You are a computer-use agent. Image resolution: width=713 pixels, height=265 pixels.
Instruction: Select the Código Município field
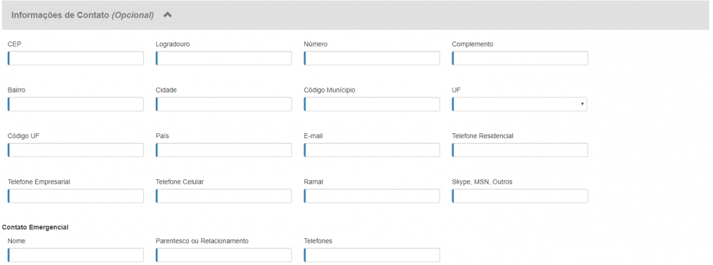coord(372,104)
